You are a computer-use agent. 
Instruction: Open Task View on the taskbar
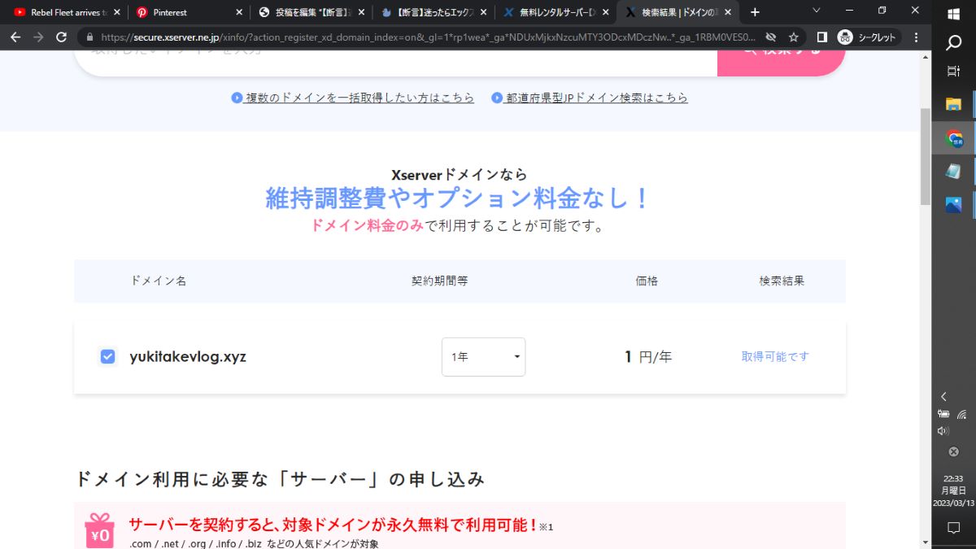click(954, 72)
